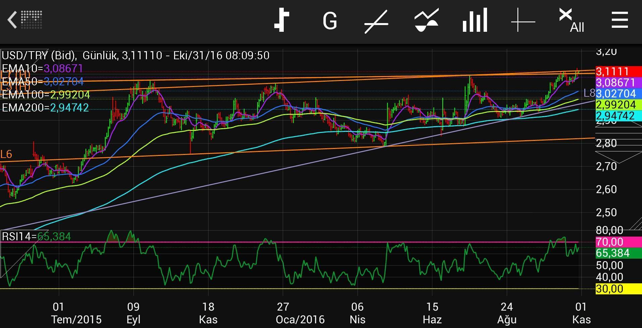Screen dimensions: 642x328
Task: Open the indicators wave-line icon
Action: pyautogui.click(x=426, y=21)
